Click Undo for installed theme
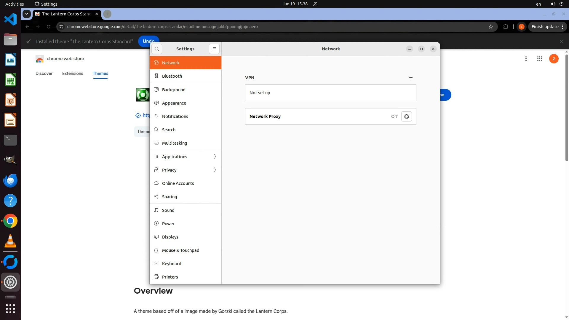Image resolution: width=569 pixels, height=320 pixels. coord(145,40)
